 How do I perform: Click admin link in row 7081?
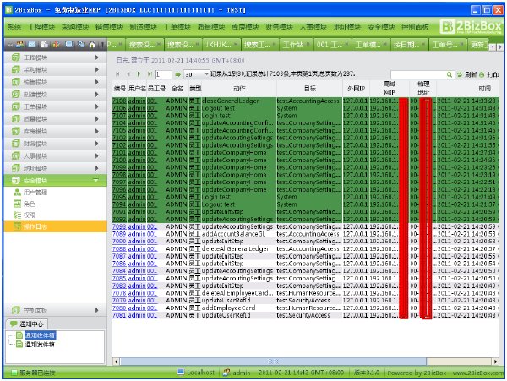137,315
